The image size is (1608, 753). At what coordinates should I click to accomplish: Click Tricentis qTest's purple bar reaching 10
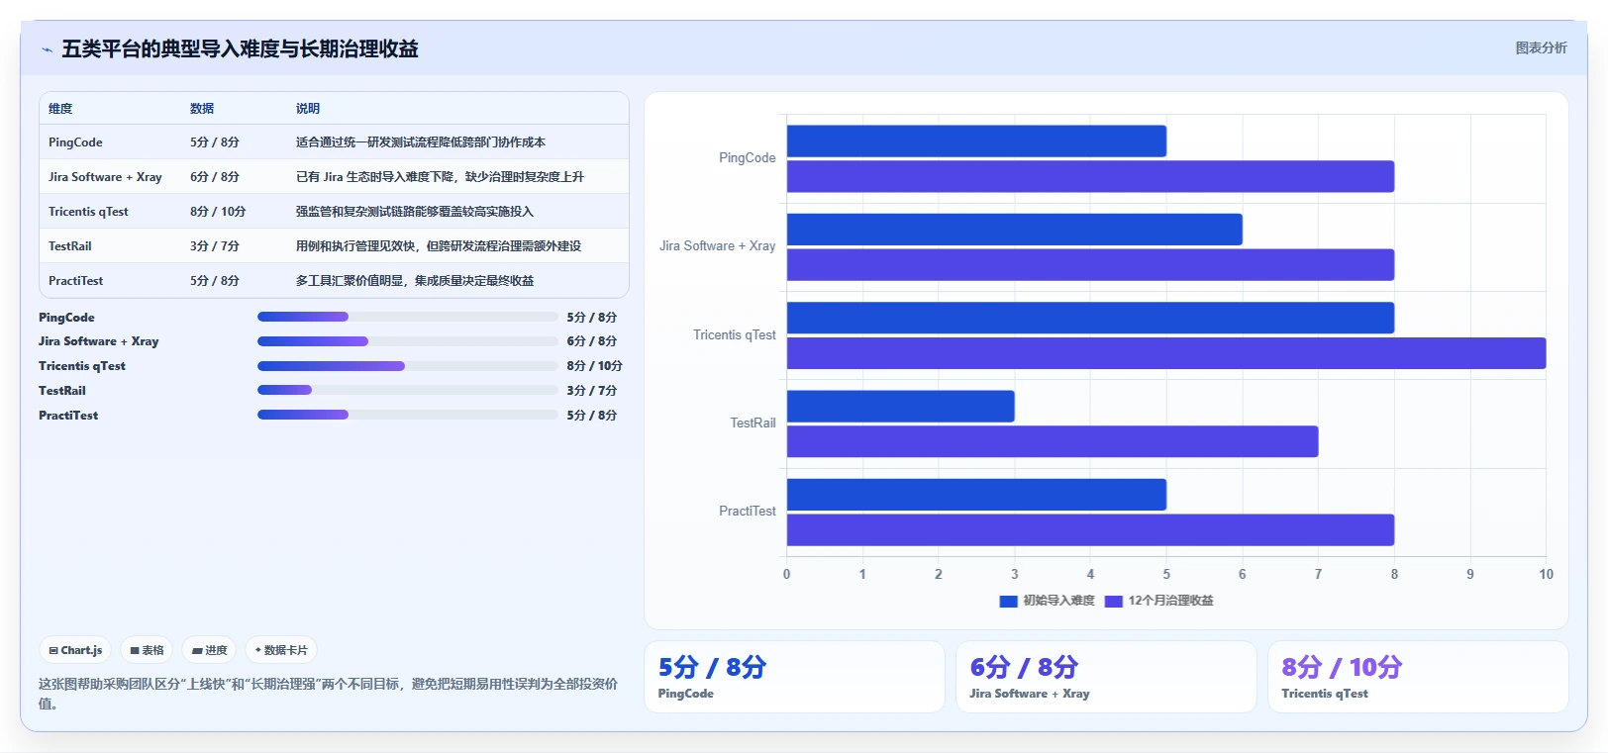coord(1166,353)
